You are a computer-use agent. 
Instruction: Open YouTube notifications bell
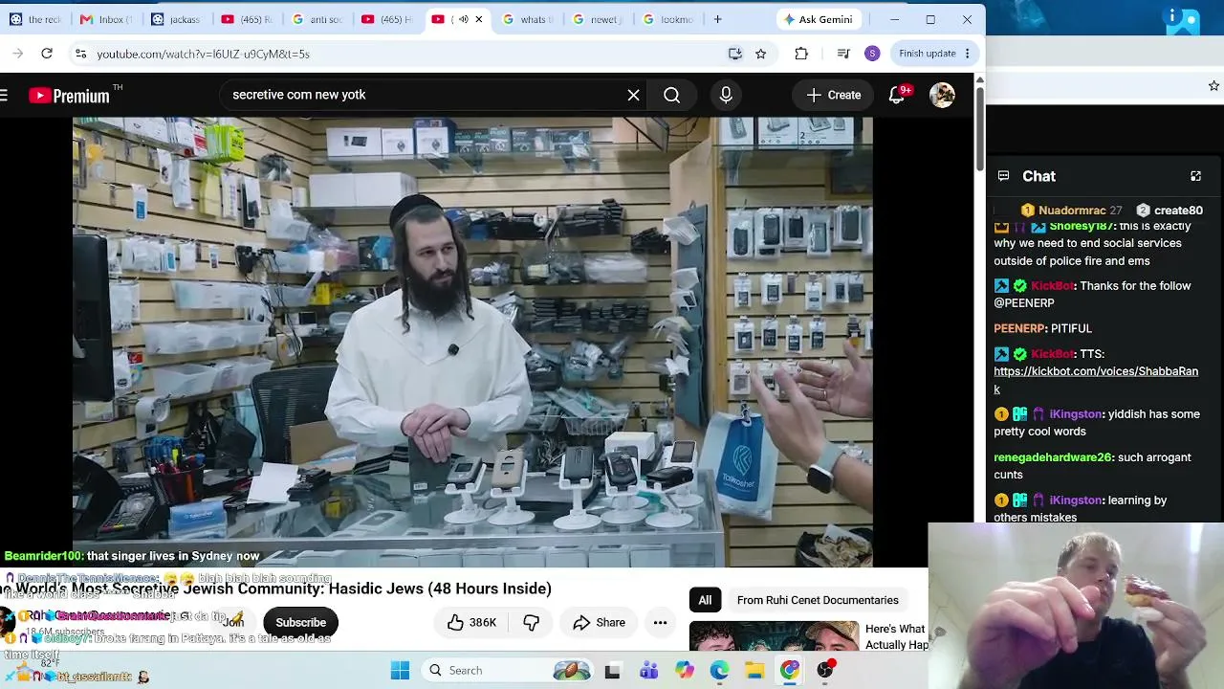[x=897, y=95]
